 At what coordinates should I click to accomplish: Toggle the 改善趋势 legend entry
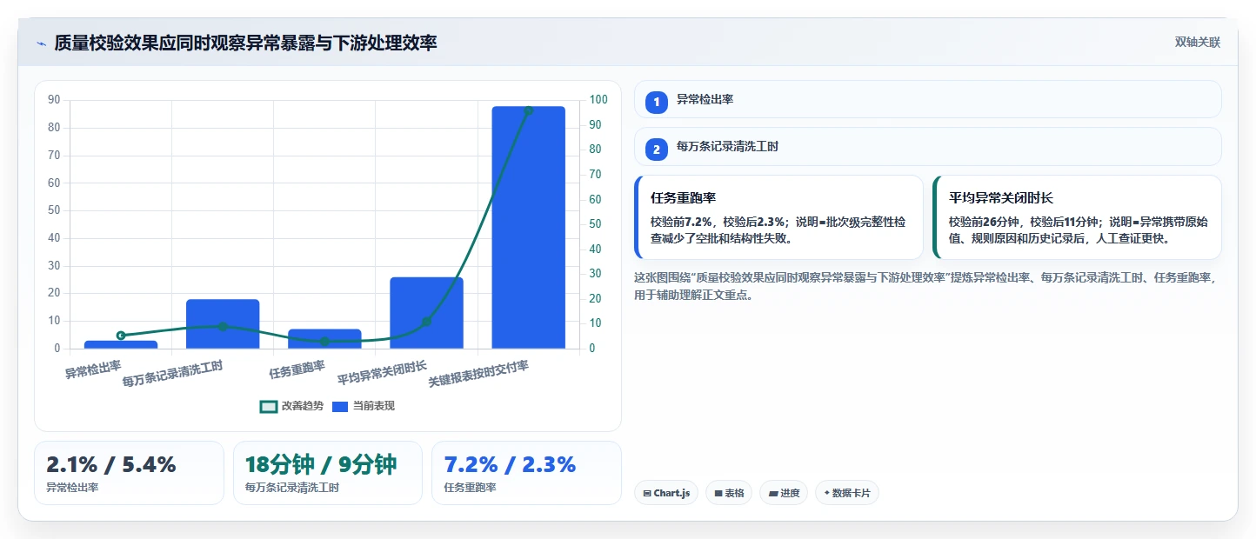click(x=291, y=406)
